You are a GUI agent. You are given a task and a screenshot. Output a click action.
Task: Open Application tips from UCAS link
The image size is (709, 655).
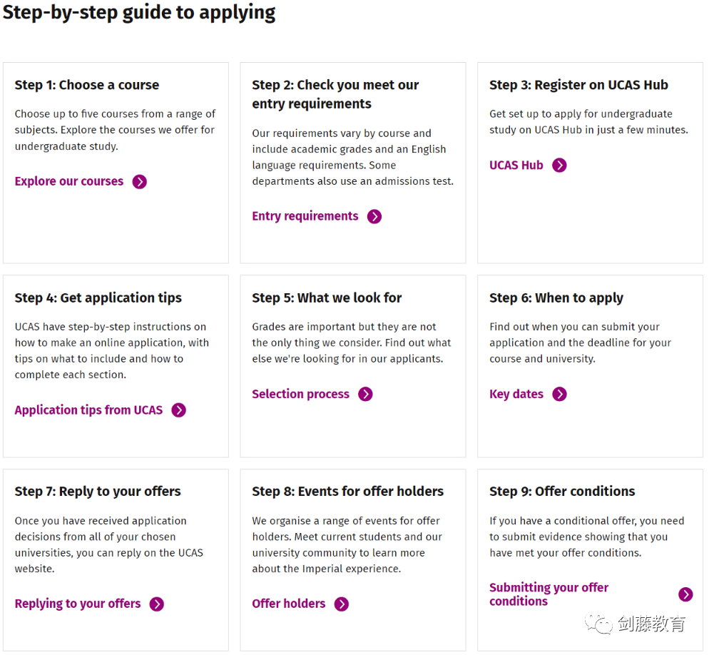point(88,410)
